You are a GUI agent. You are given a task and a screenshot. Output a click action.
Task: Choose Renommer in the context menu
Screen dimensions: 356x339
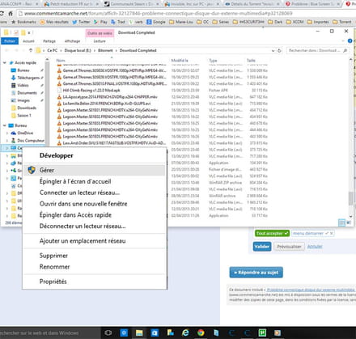pos(94,267)
